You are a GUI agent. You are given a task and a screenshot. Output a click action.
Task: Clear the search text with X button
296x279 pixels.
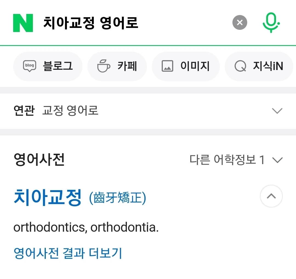(x=240, y=22)
